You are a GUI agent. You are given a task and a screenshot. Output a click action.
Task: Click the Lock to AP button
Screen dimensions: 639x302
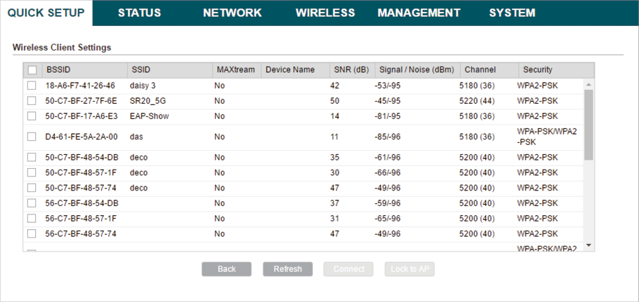coord(409,269)
